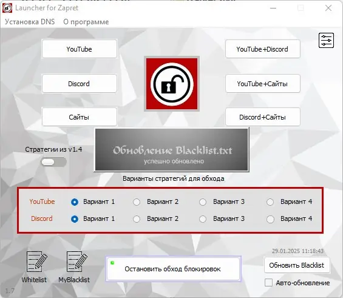
Task: Click the YouTube strategy button
Action: pos(79,49)
